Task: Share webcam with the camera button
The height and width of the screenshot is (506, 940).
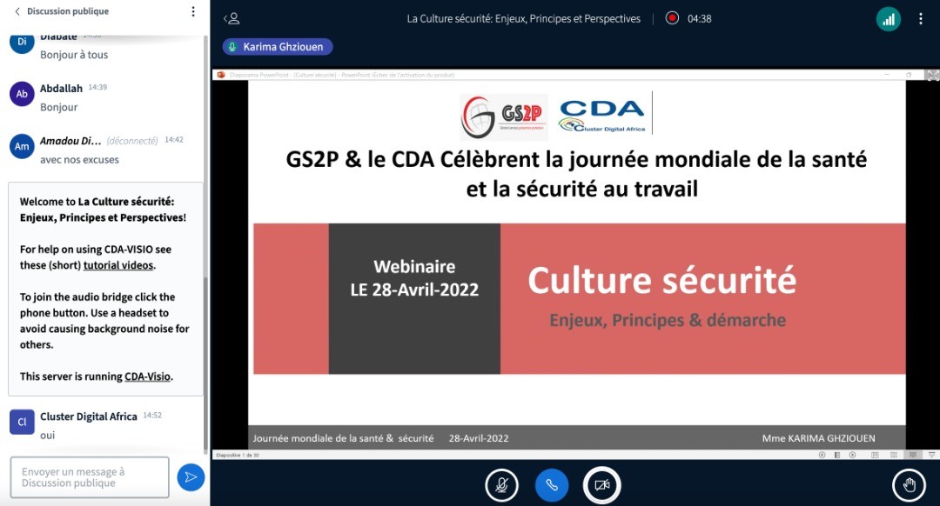Action: click(602, 485)
